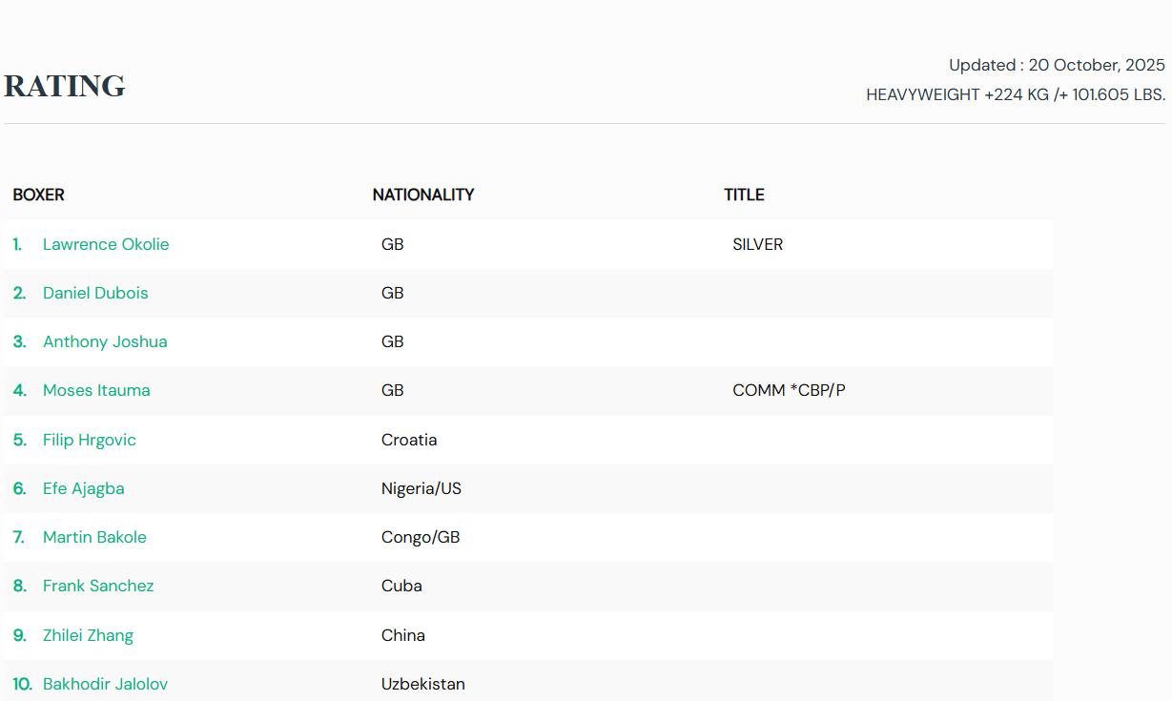The image size is (1172, 701).
Task: Click the BOXER column header
Action: pos(38,195)
